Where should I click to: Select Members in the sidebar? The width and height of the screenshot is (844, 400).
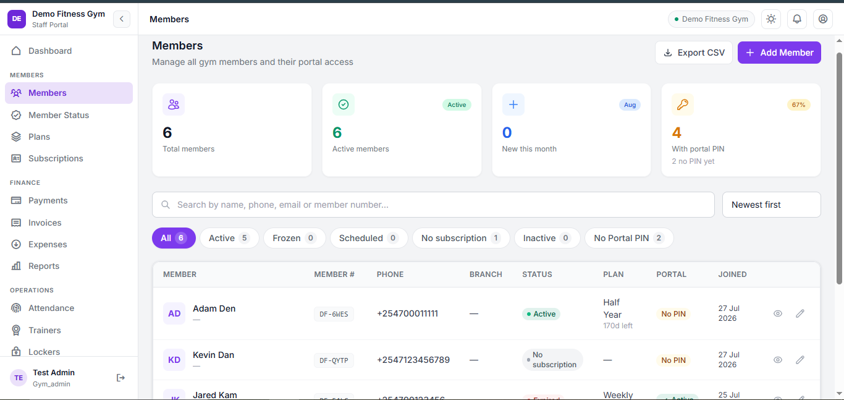coord(69,93)
